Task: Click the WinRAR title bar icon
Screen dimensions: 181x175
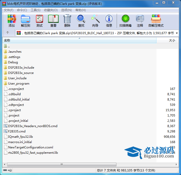Action: [x=4, y=4]
